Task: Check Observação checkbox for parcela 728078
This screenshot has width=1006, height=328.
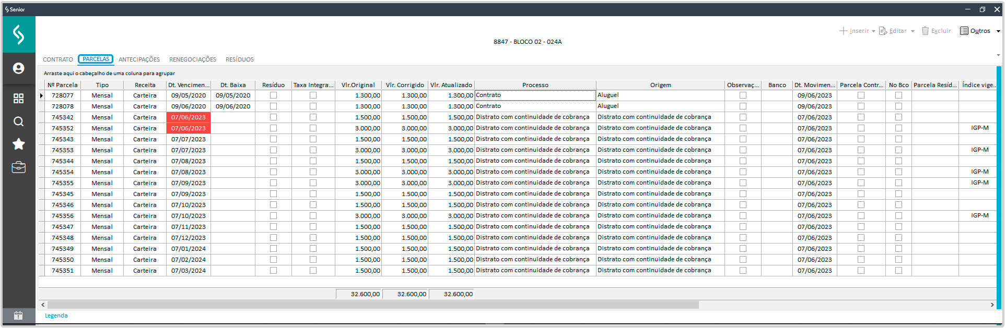Action: click(743, 106)
